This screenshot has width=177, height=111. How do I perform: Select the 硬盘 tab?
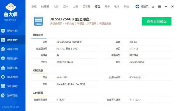98,7
